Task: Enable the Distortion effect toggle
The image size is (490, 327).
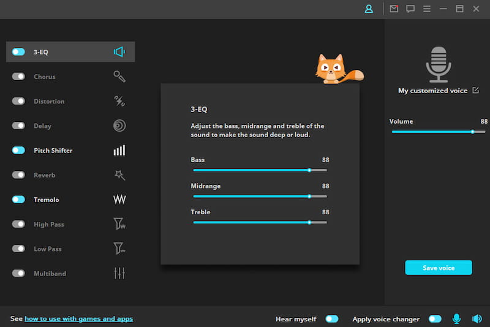Action: 18,101
